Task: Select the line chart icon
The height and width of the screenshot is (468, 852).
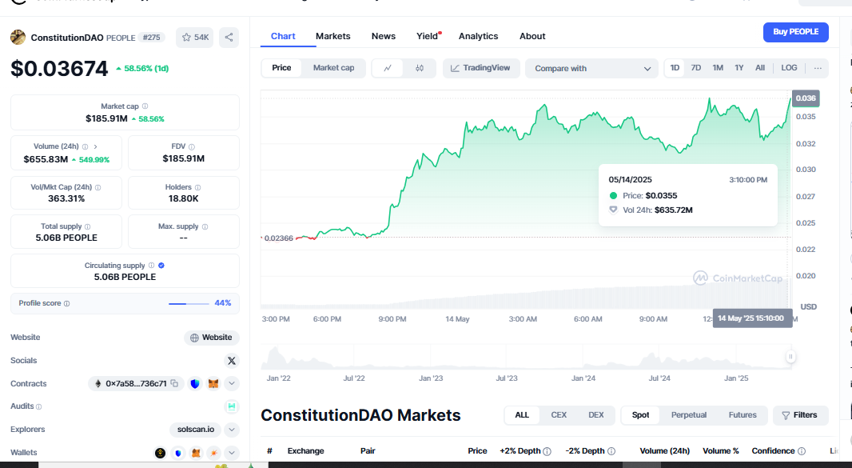Action: (388, 68)
